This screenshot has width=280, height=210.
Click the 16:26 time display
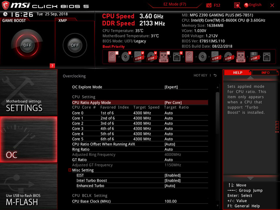(x=22, y=14)
